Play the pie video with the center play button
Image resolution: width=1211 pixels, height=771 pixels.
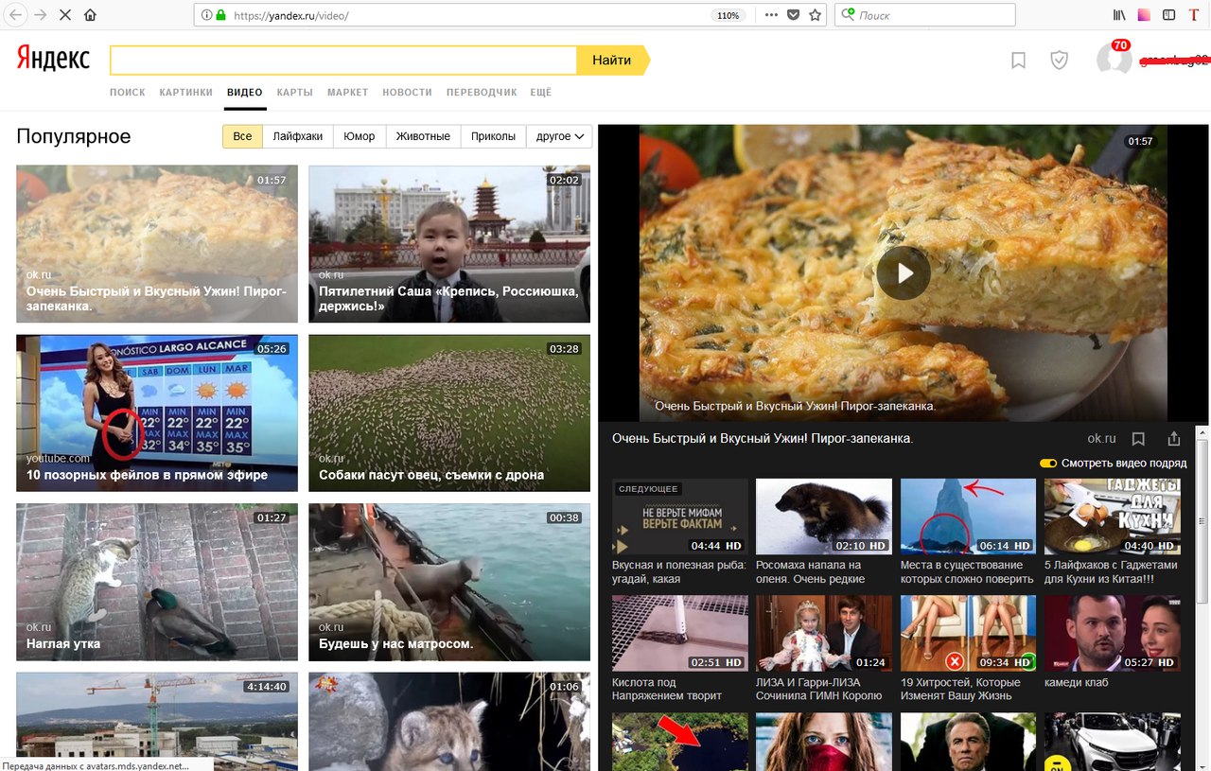pos(904,273)
